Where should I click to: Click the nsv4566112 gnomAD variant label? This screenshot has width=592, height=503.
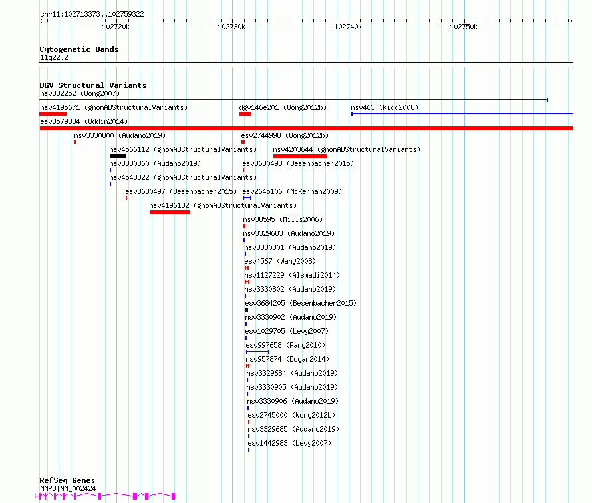coord(183,149)
